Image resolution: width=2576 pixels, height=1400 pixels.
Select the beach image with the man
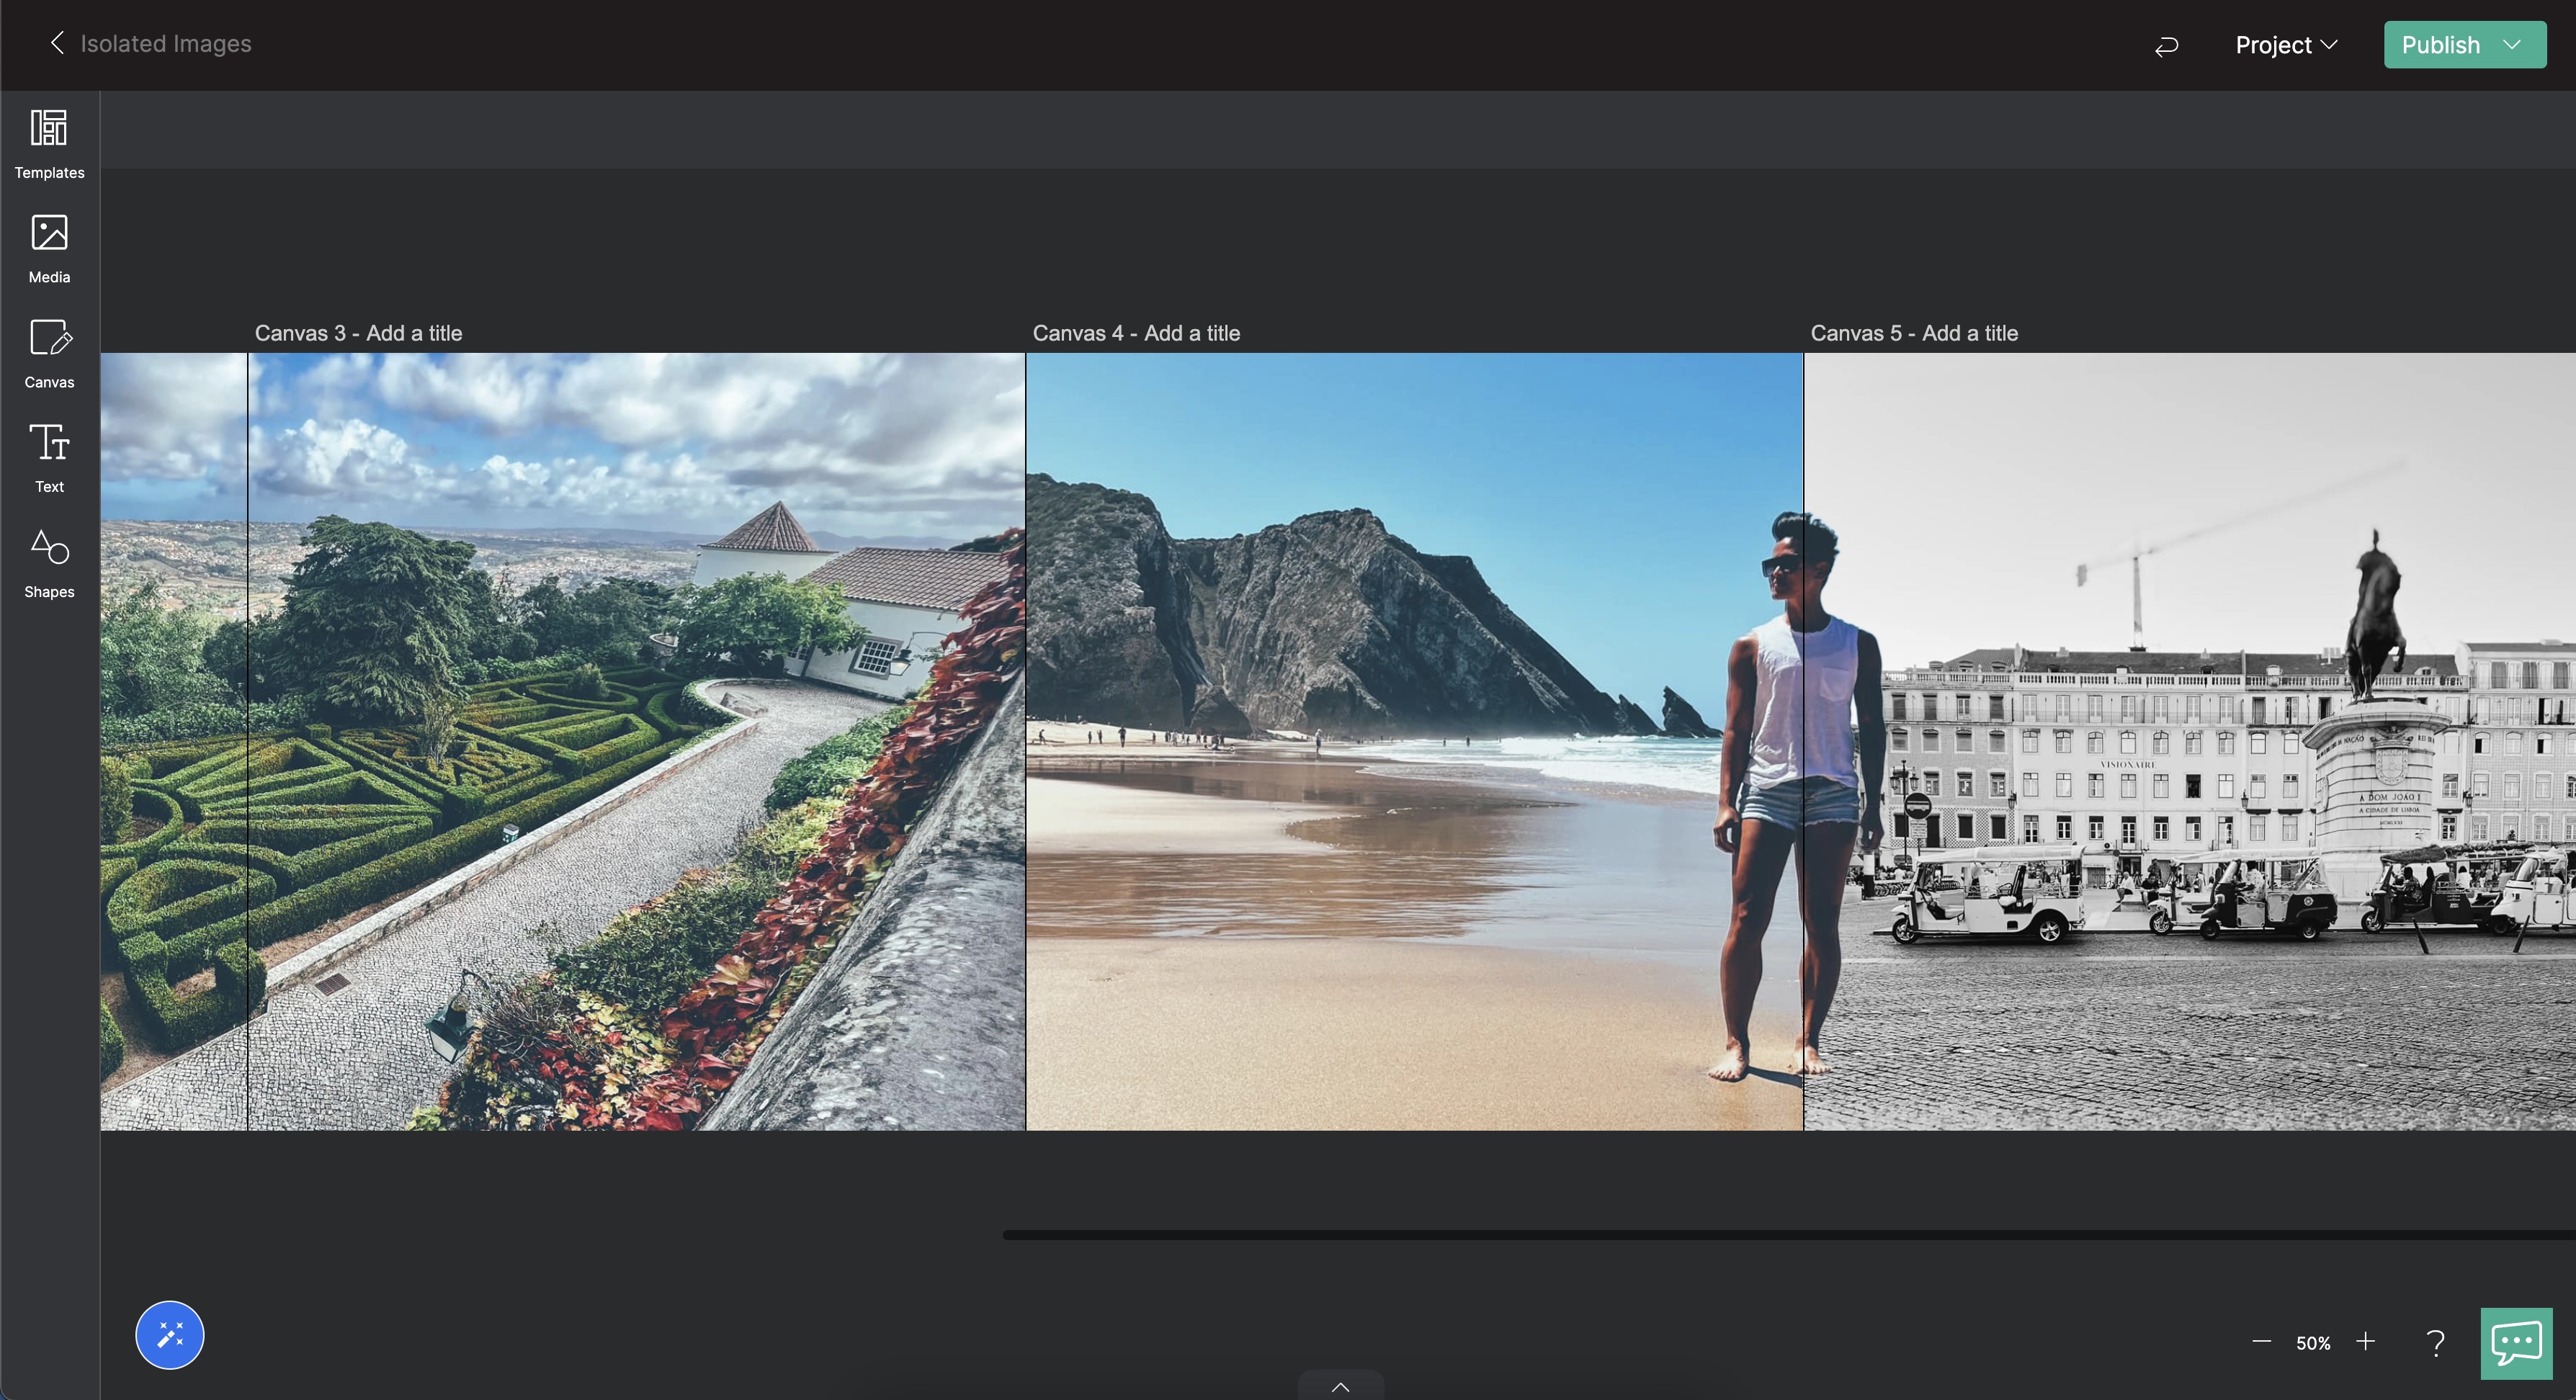1414,741
